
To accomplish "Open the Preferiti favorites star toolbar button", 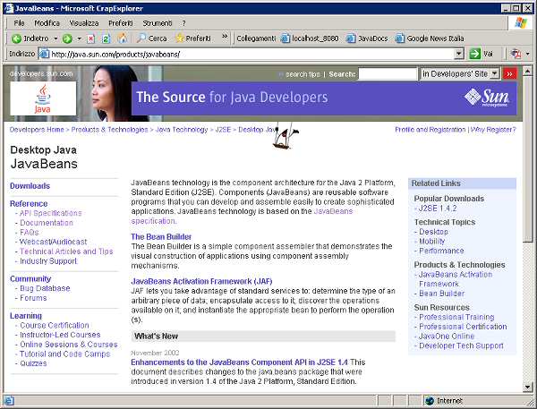I will pos(193,38).
